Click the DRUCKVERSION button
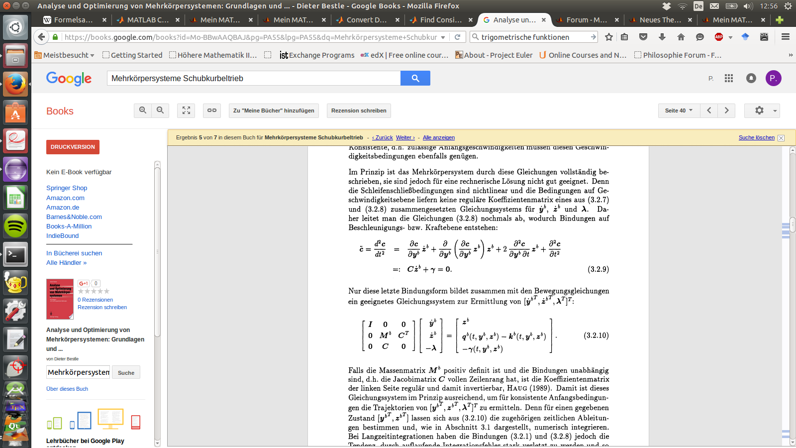The height and width of the screenshot is (448, 796). [73, 147]
